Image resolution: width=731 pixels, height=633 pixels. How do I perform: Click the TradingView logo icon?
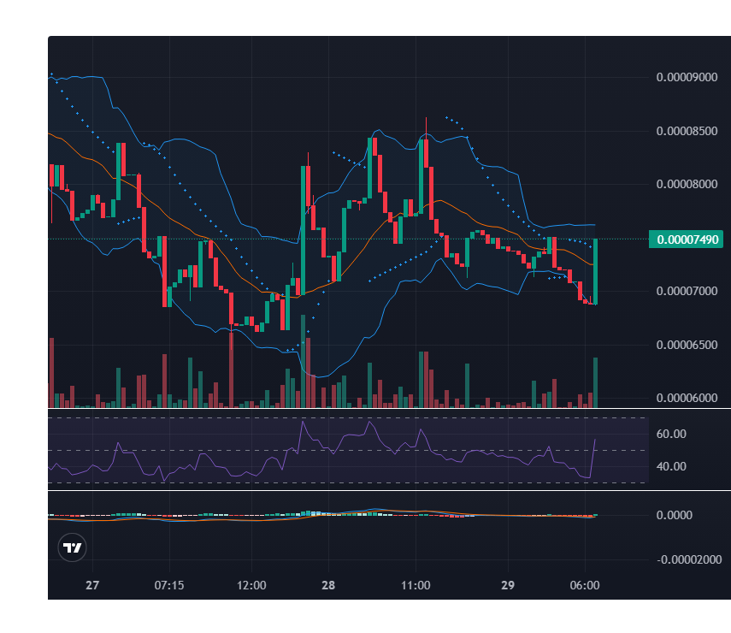pos(73,547)
